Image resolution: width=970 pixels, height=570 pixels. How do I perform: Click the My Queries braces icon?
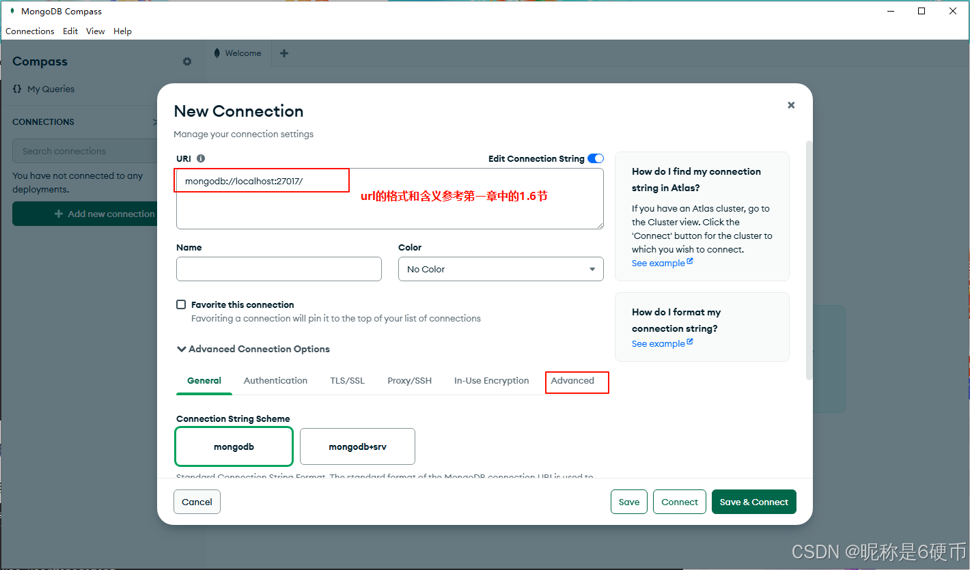click(17, 89)
